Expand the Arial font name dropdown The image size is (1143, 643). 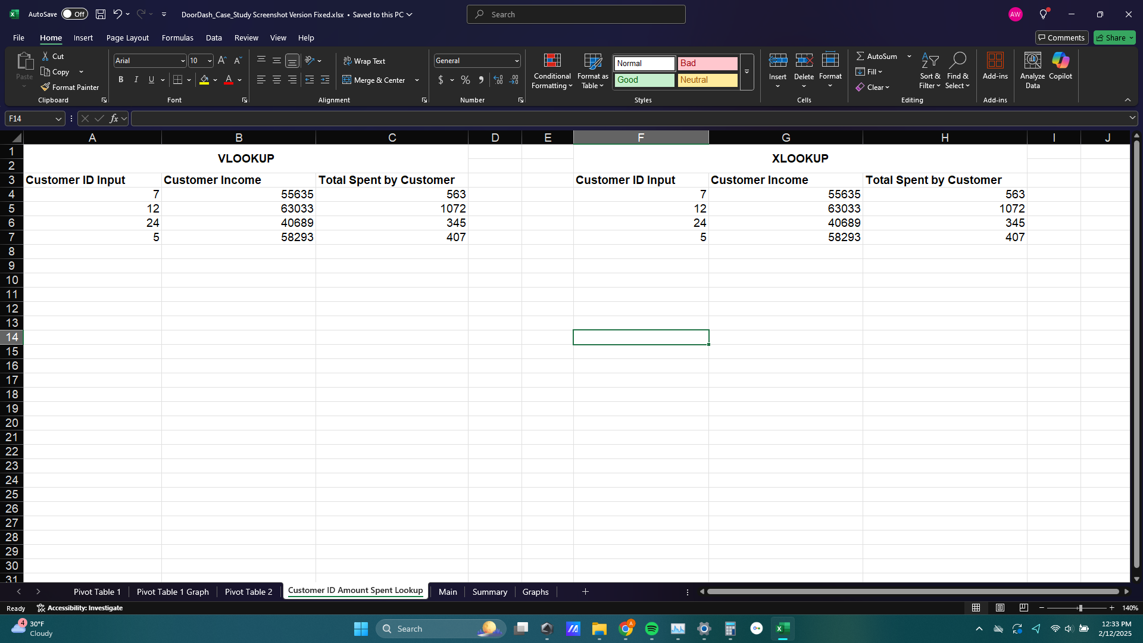click(183, 61)
